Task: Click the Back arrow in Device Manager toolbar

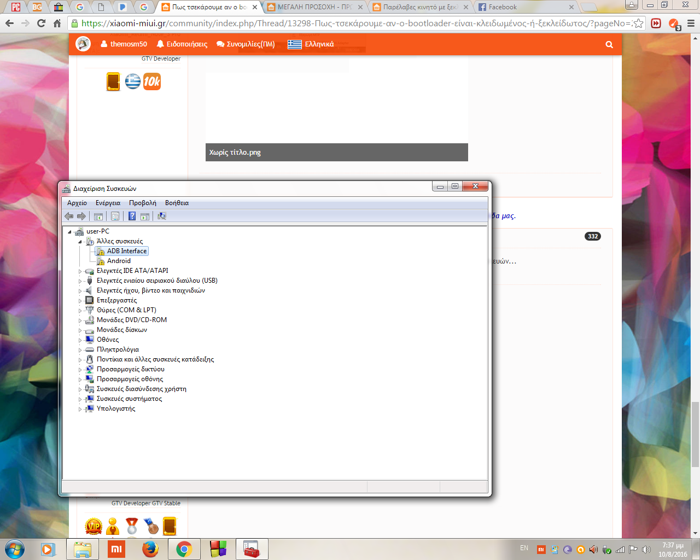Action: click(69, 216)
